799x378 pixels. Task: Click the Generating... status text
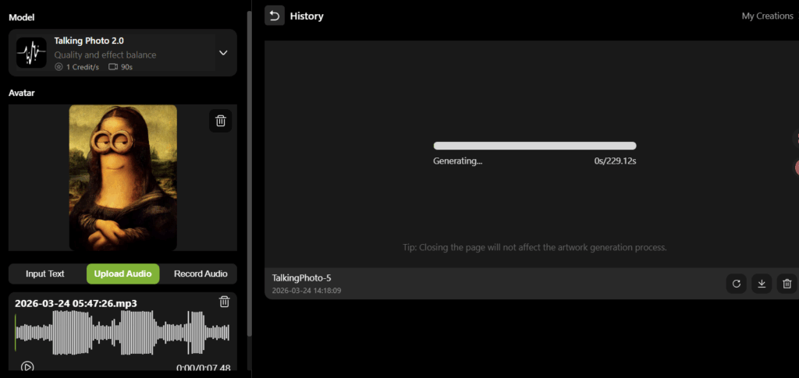point(457,161)
